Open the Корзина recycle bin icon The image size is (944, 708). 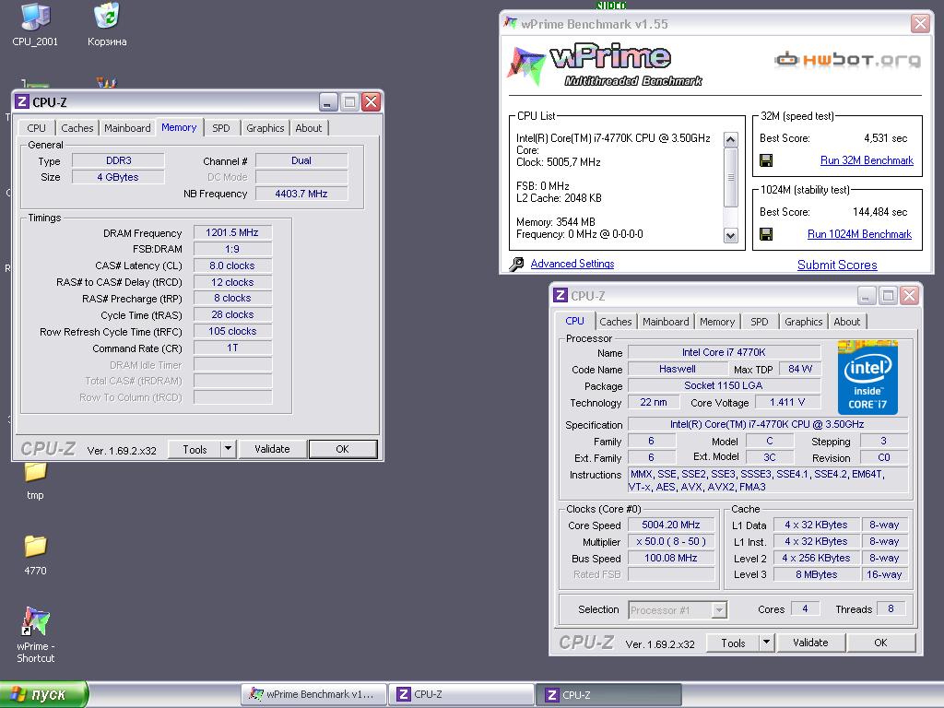pyautogui.click(x=107, y=24)
